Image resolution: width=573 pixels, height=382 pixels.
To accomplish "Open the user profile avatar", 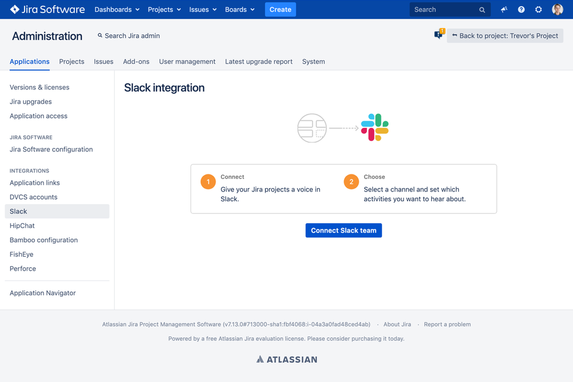I will [x=558, y=10].
